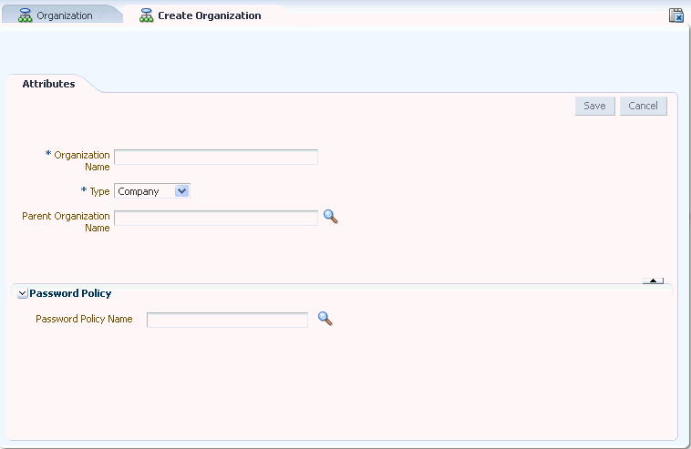This screenshot has width=691, height=449.
Task: Focus the Parent Organization Name field
Action: 216,218
